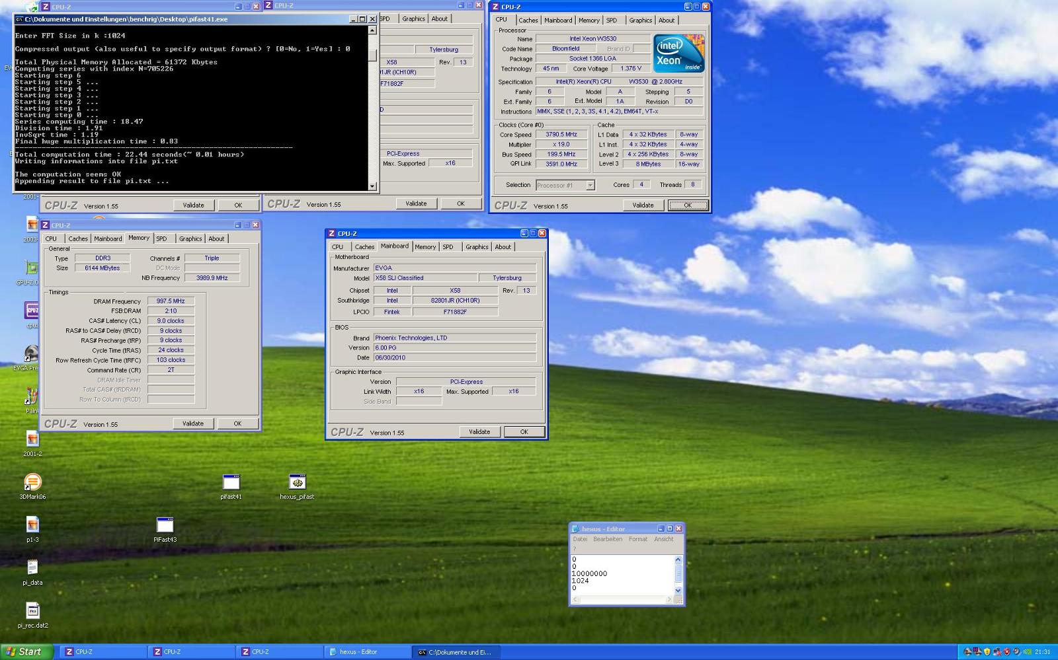Click the BIOS Version 6.00 PG field
The height and width of the screenshot is (660, 1058).
pyautogui.click(x=454, y=348)
